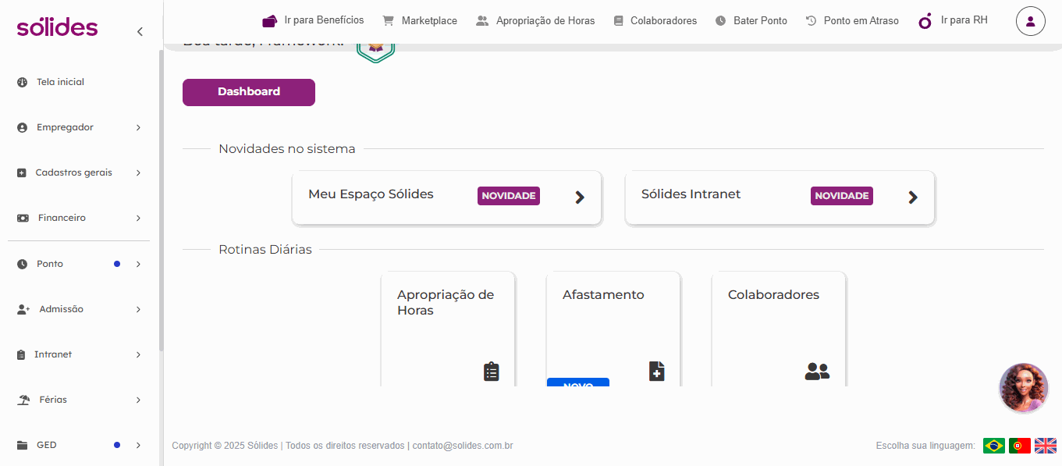Image resolution: width=1062 pixels, height=466 pixels.
Task: Expand the Férias menu chevron
Action: (138, 400)
